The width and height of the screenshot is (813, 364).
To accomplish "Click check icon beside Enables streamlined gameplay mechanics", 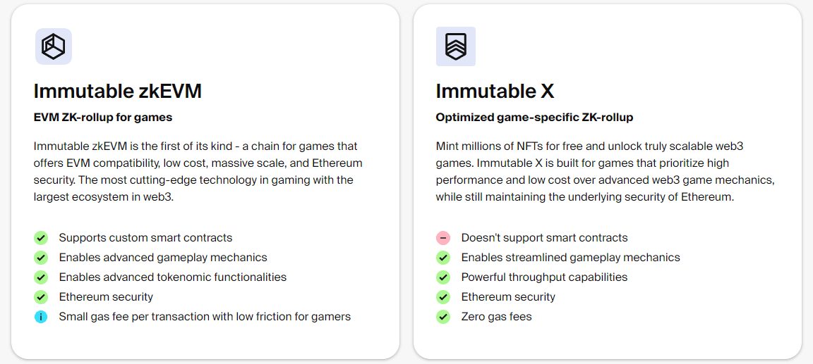I will 442,258.
